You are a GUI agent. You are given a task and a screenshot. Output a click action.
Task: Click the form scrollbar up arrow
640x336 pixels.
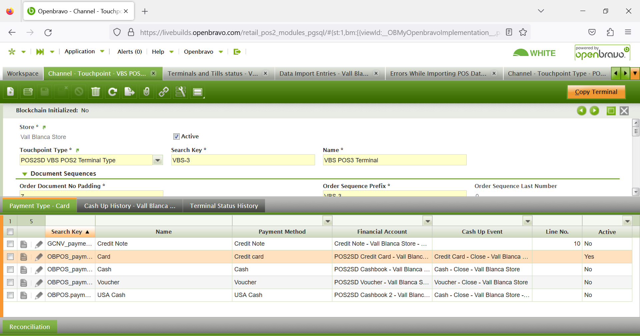tap(636, 123)
